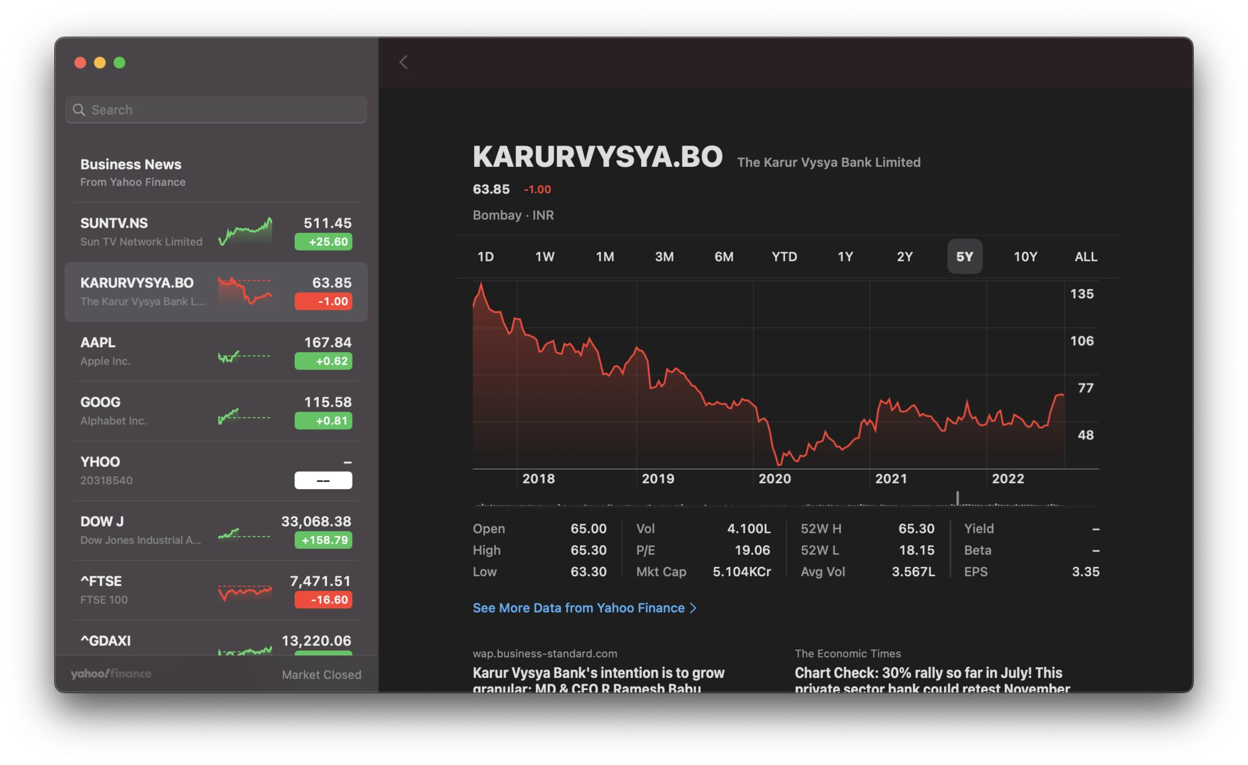Click inside the Search input field
The image size is (1248, 765).
[x=183, y=110]
